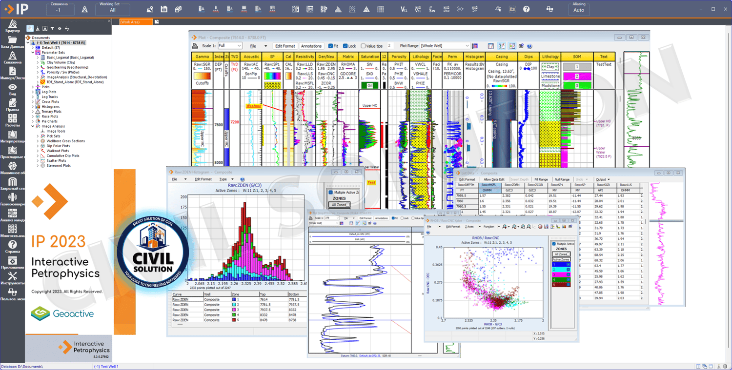Expand the Histograms tree node
This screenshot has width=732, height=370.
coord(33,106)
